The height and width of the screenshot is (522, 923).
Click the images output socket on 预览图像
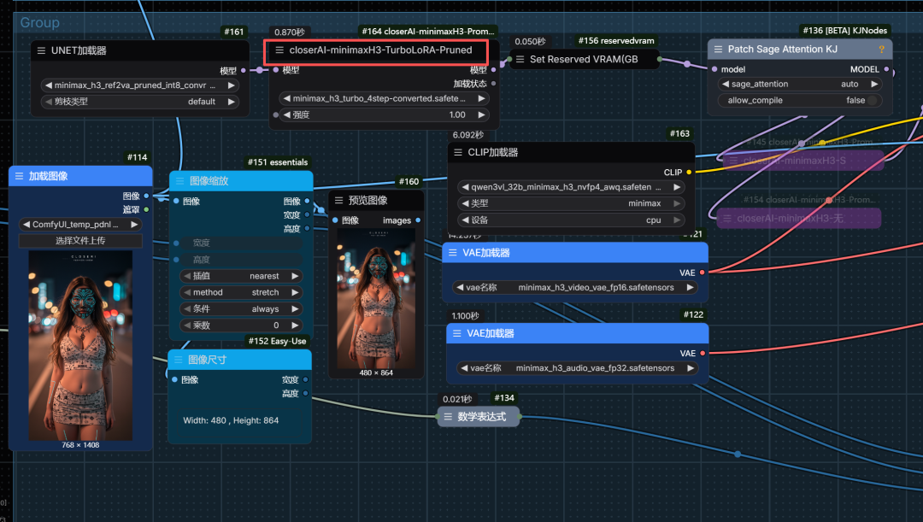[418, 220]
